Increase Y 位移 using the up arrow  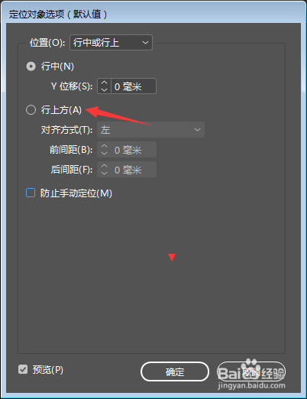[104, 83]
